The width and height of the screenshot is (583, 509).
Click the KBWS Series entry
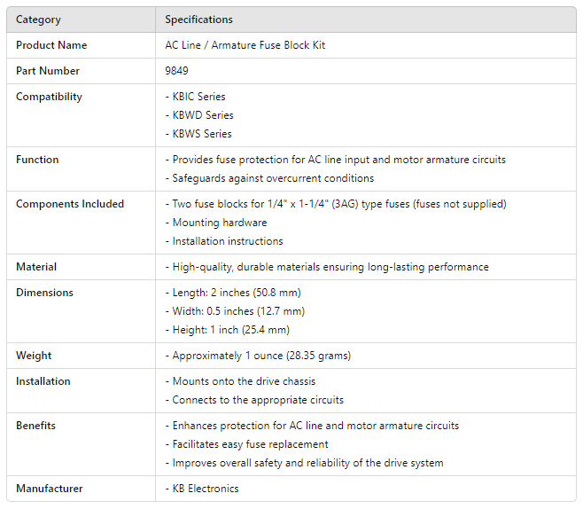coord(198,134)
